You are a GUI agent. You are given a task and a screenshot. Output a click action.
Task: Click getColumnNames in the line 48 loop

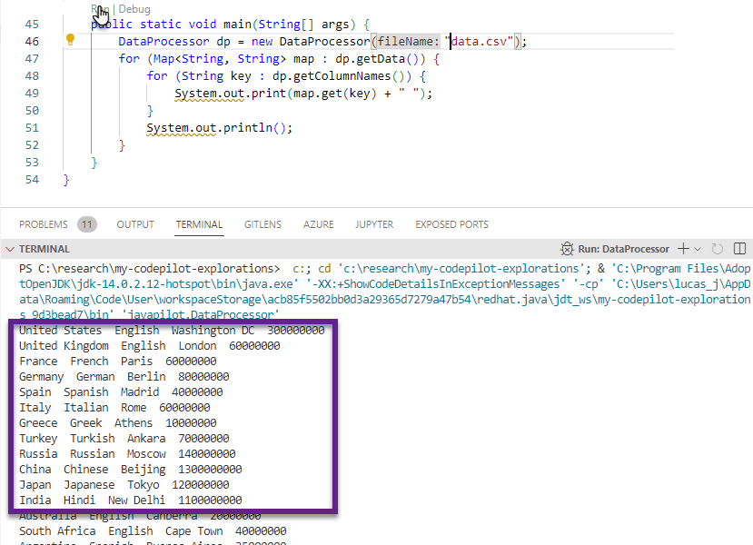(x=342, y=76)
